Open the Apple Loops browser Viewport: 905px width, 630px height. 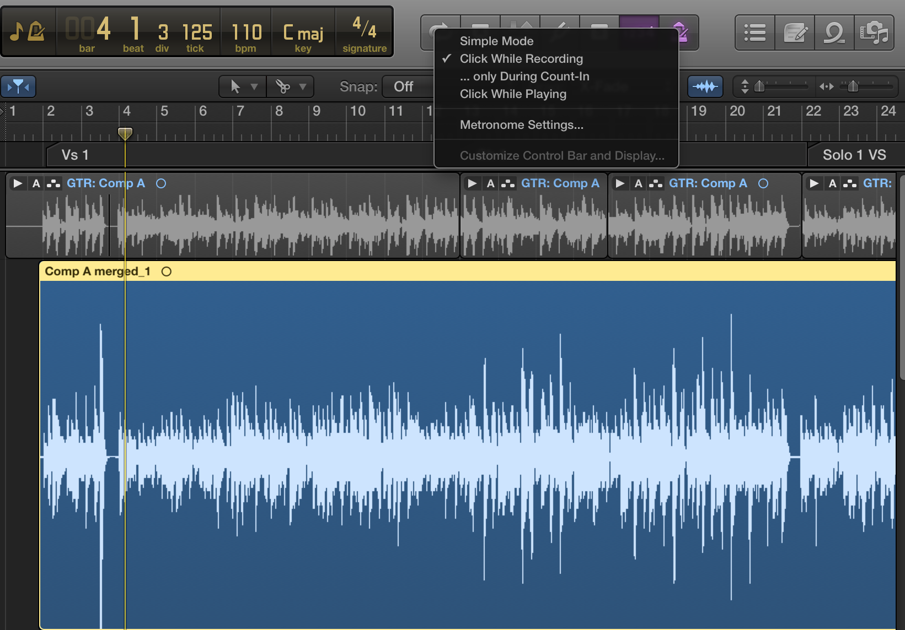[834, 33]
